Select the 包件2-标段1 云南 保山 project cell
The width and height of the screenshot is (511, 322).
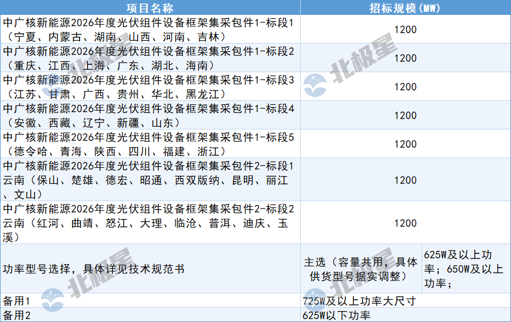coord(150,180)
